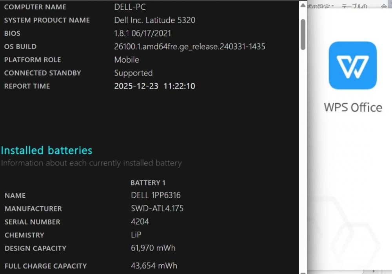Screen dimensions: 392x274
Task: Select the 'MANUFACTURER' label
Action: 33,209
